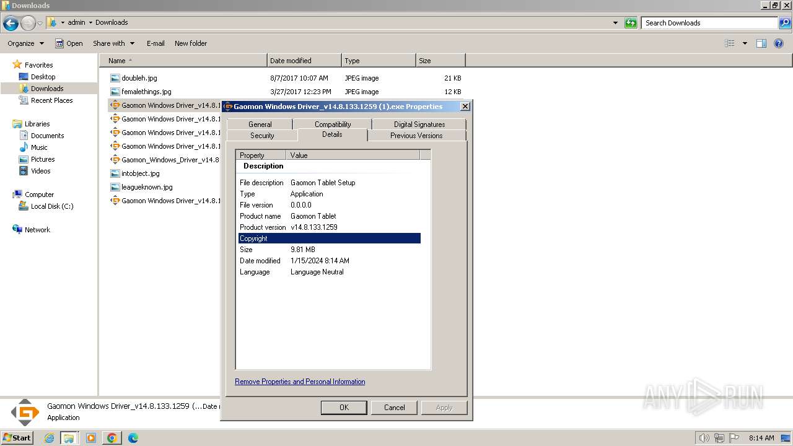Sort files by Size column header
Screen dimensions: 793x446
[440, 61]
